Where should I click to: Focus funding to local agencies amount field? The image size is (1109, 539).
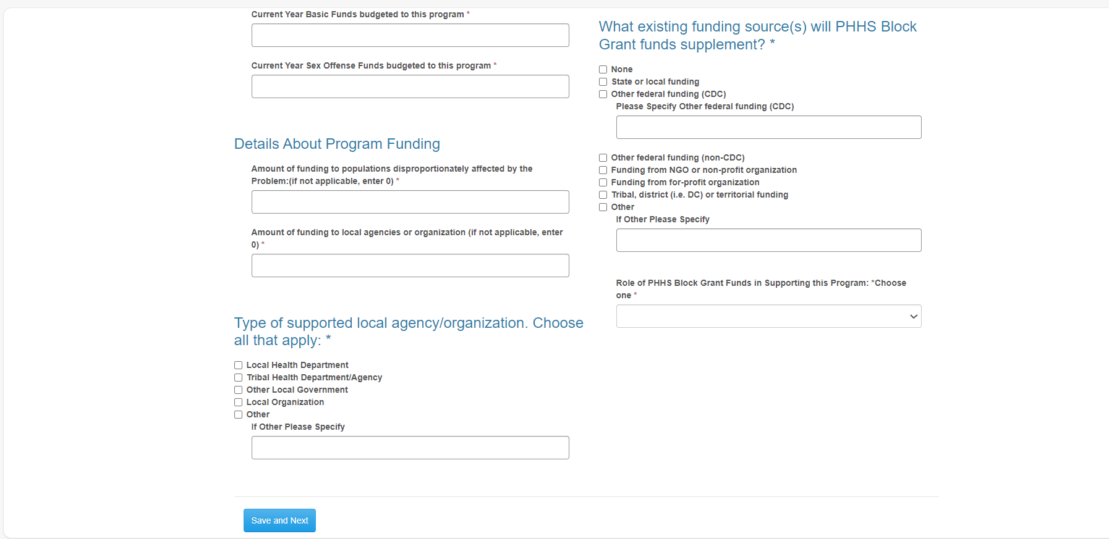410,265
